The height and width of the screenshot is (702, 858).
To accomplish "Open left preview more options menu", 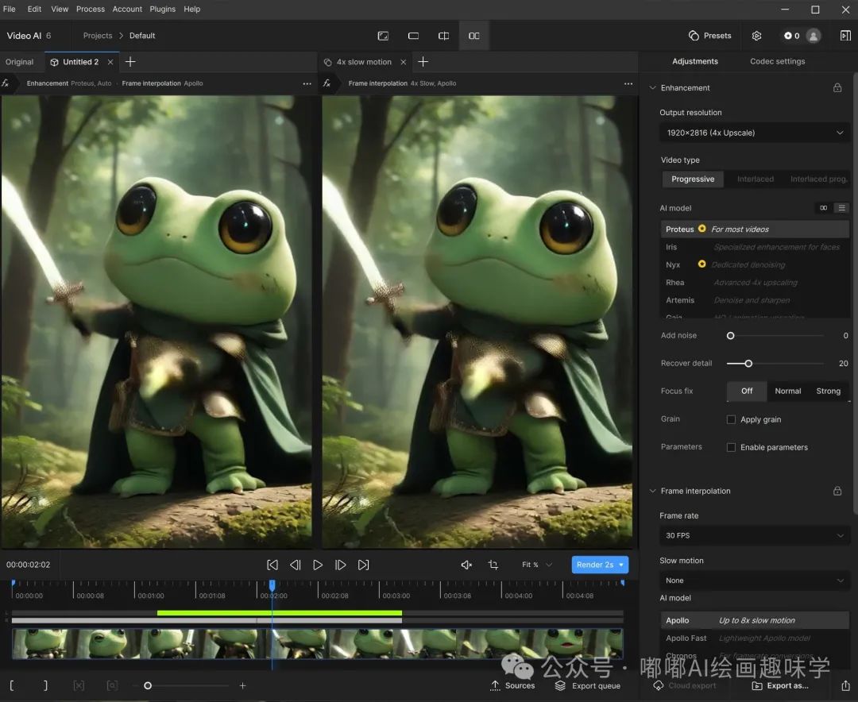I will [x=307, y=83].
